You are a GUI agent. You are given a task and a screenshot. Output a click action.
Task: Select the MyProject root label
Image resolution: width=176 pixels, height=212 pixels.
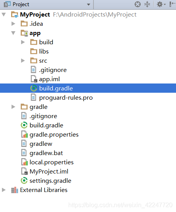(35, 15)
